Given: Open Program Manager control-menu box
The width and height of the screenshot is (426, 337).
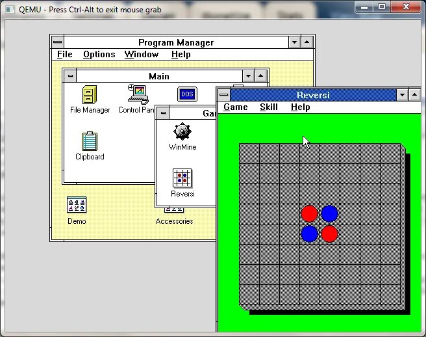Looking at the screenshot, I should pos(57,42).
